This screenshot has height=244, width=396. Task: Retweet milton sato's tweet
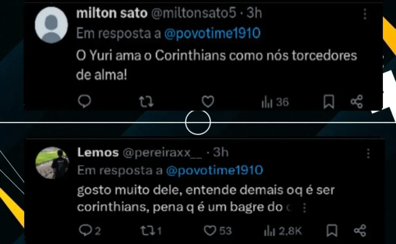[146, 102]
